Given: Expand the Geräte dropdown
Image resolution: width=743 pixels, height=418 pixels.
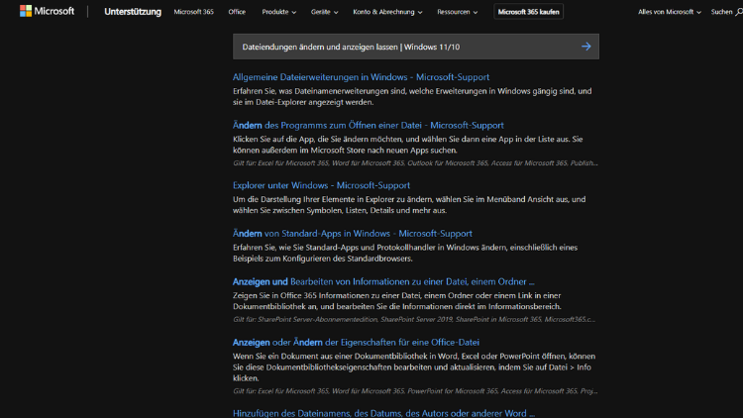Looking at the screenshot, I should point(325,12).
